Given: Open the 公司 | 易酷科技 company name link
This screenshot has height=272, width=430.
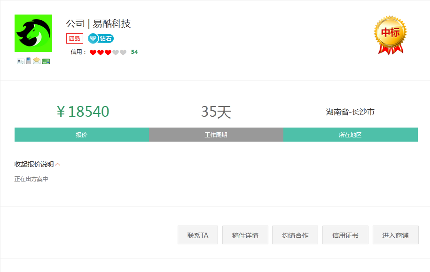Looking at the screenshot, I should tap(98, 23).
